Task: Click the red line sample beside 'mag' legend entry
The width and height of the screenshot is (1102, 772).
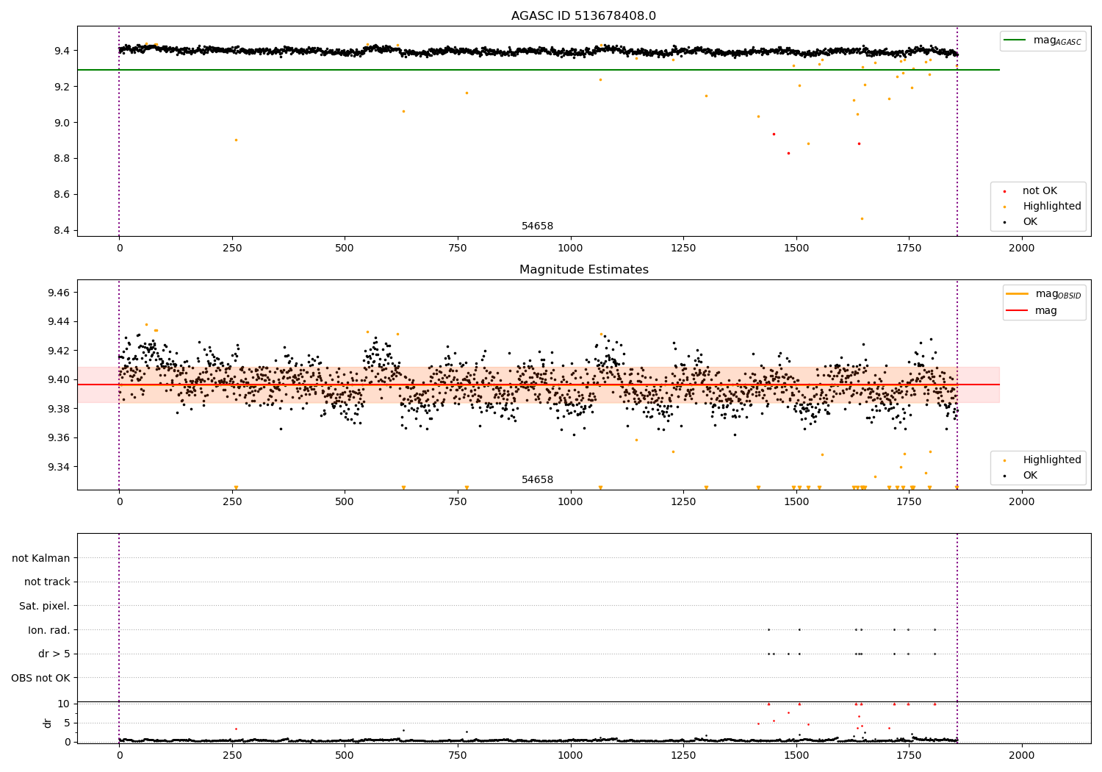Action: (x=1018, y=311)
